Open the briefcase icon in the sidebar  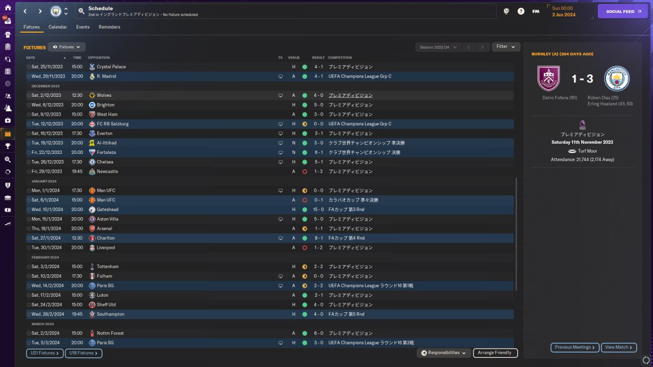click(x=8, y=197)
